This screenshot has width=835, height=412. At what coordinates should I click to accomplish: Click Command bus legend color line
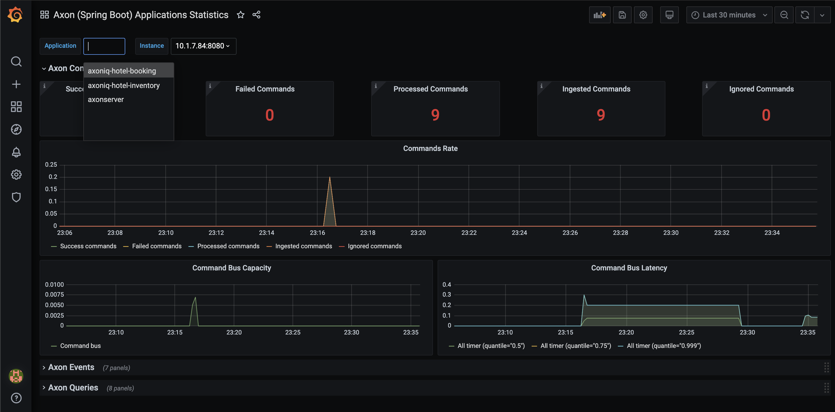coord(54,346)
